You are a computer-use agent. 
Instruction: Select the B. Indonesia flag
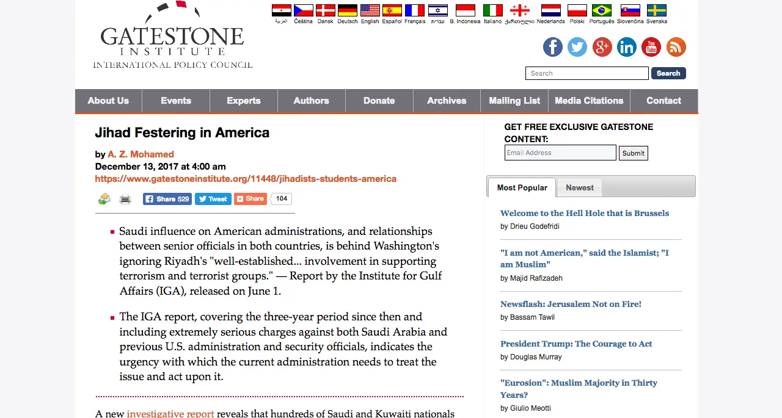click(466, 10)
